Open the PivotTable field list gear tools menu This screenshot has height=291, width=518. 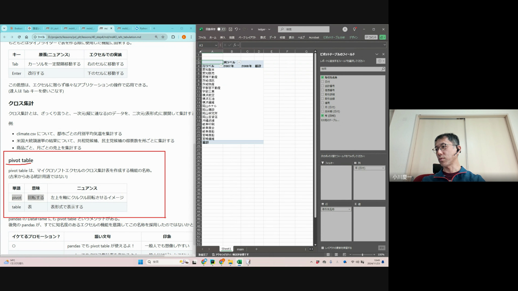380,61
